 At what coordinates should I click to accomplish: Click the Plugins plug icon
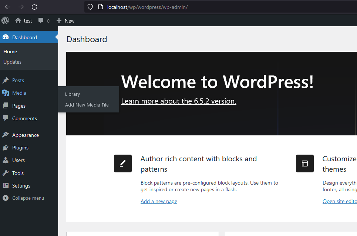[x=6, y=148]
